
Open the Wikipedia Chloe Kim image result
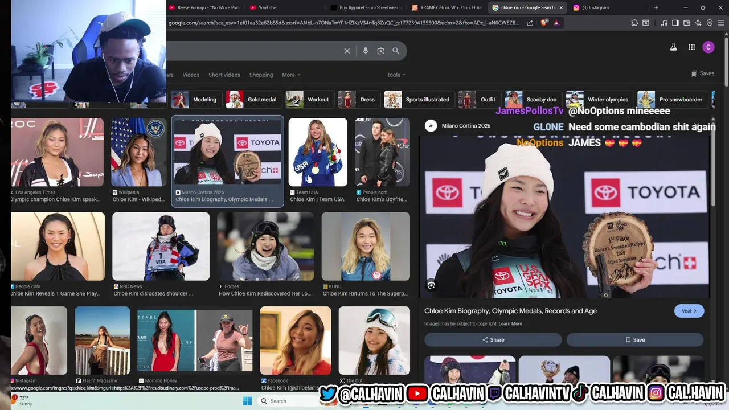click(139, 160)
